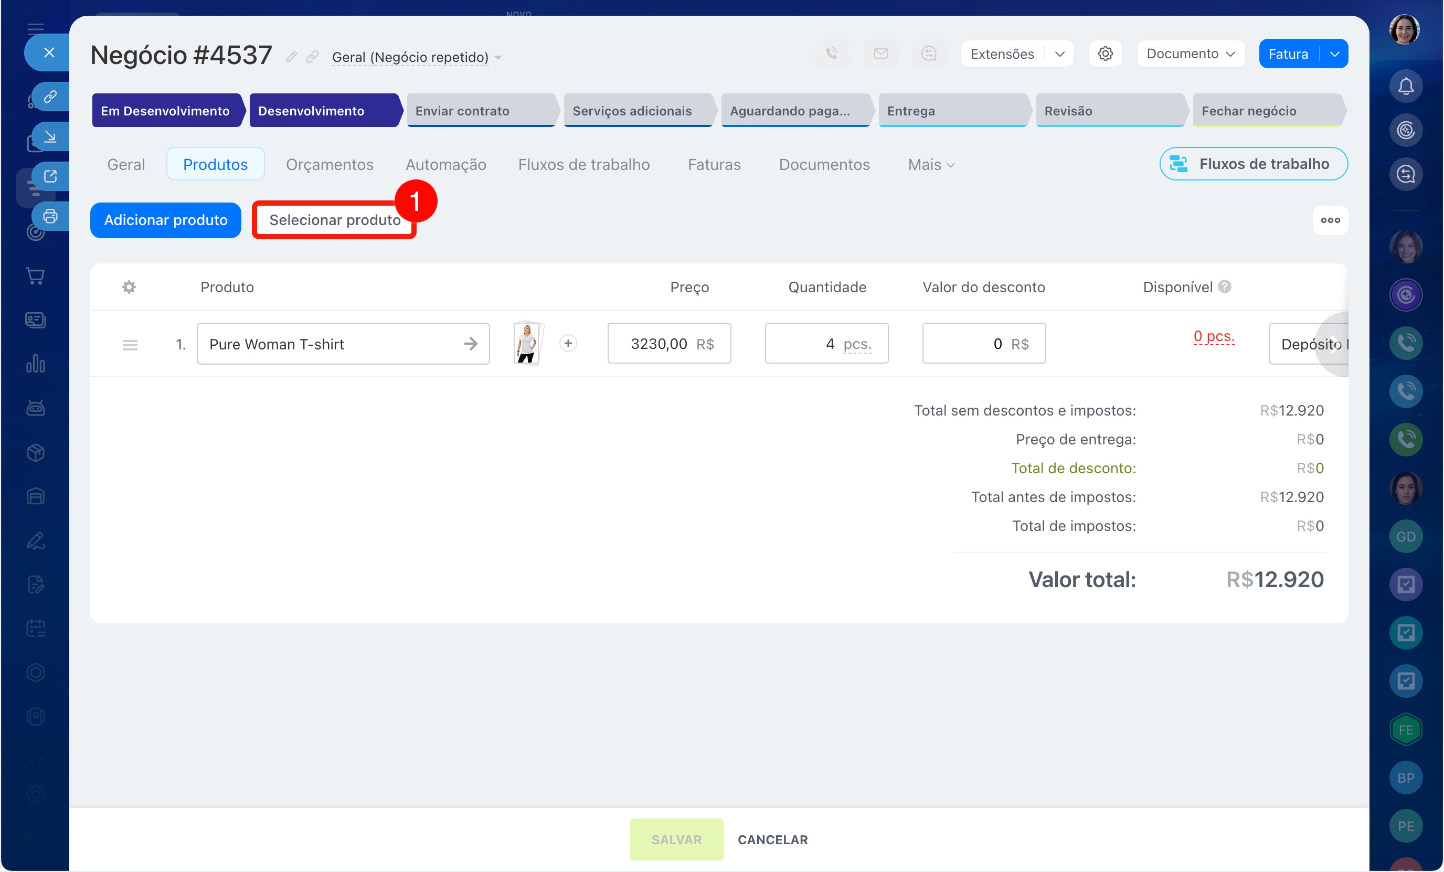This screenshot has height=872, width=1444.
Task: Click the phone call icon in header
Action: coord(832,54)
